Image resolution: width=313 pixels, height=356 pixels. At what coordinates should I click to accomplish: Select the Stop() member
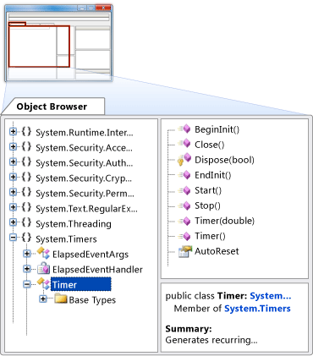[207, 205]
